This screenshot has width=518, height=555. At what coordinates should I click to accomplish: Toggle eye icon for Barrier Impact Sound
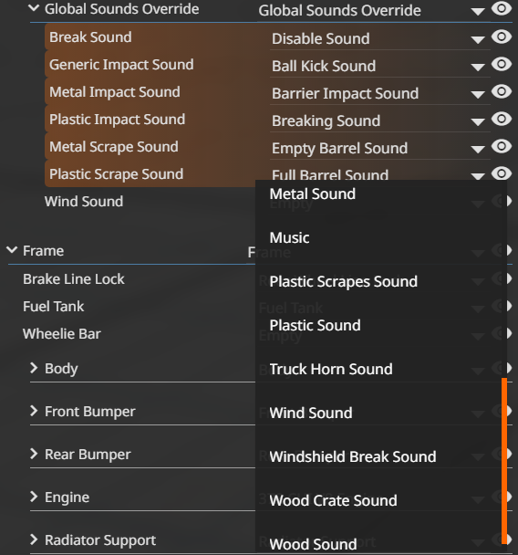[x=502, y=91]
